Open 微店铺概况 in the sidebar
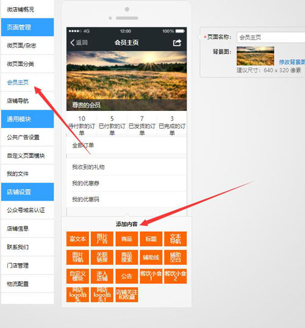Screen dimensions: 305x328 tap(27, 9)
